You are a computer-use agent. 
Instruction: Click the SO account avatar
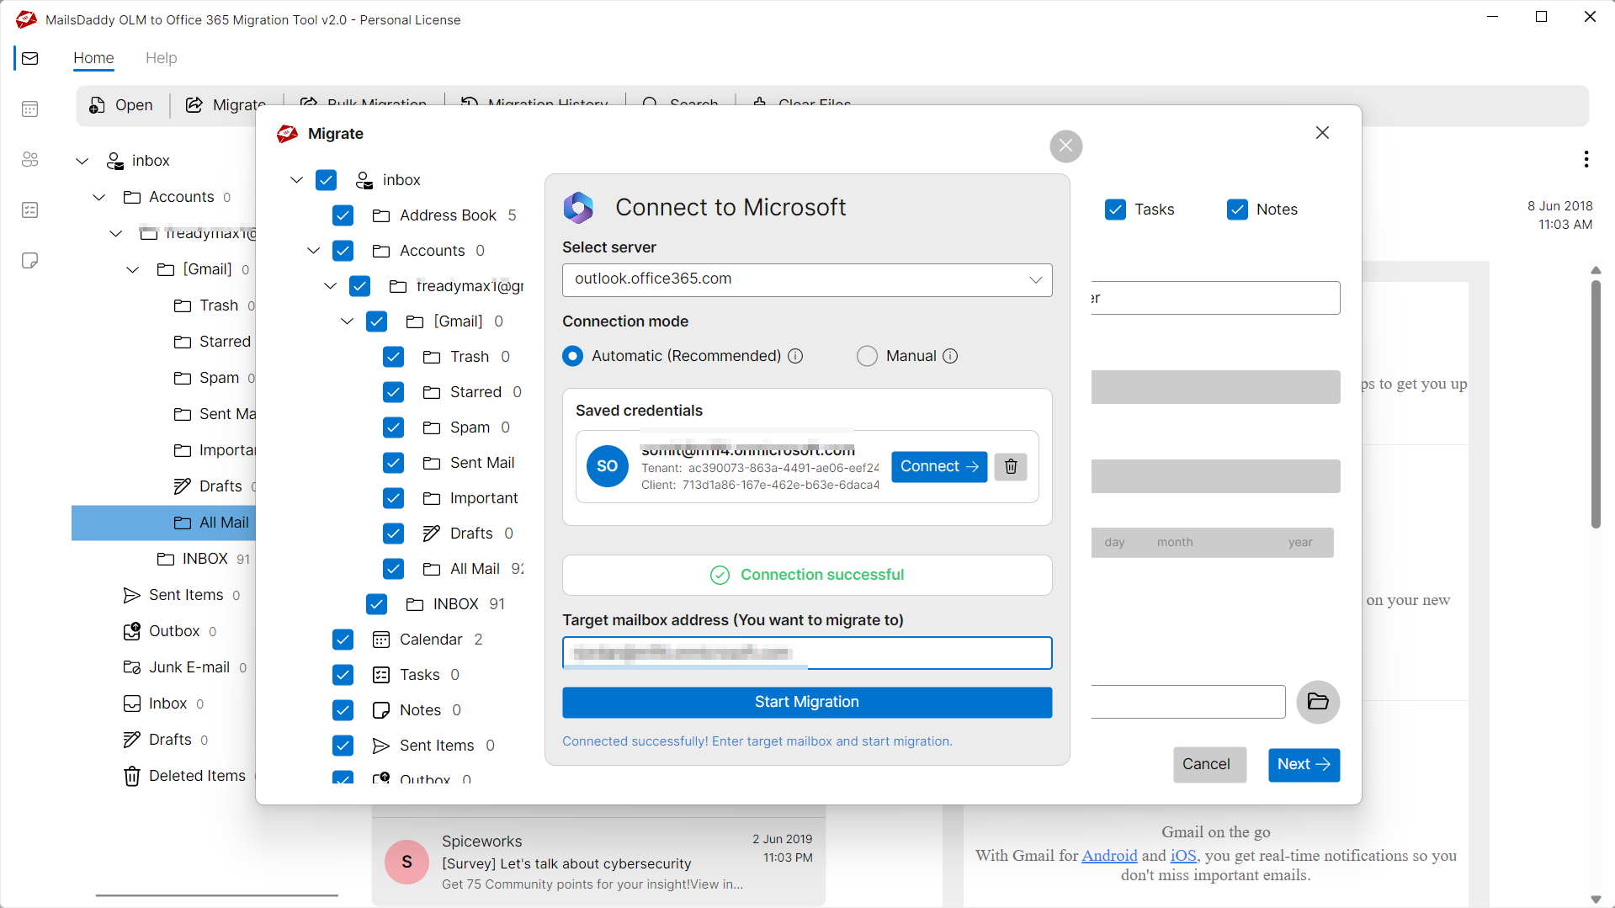point(608,466)
